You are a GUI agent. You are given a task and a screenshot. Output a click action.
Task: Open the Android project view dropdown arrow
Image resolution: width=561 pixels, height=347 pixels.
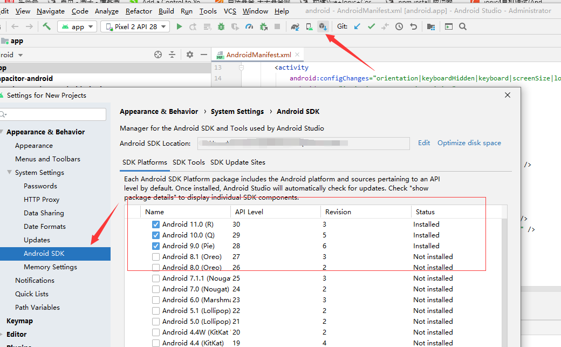pos(20,55)
